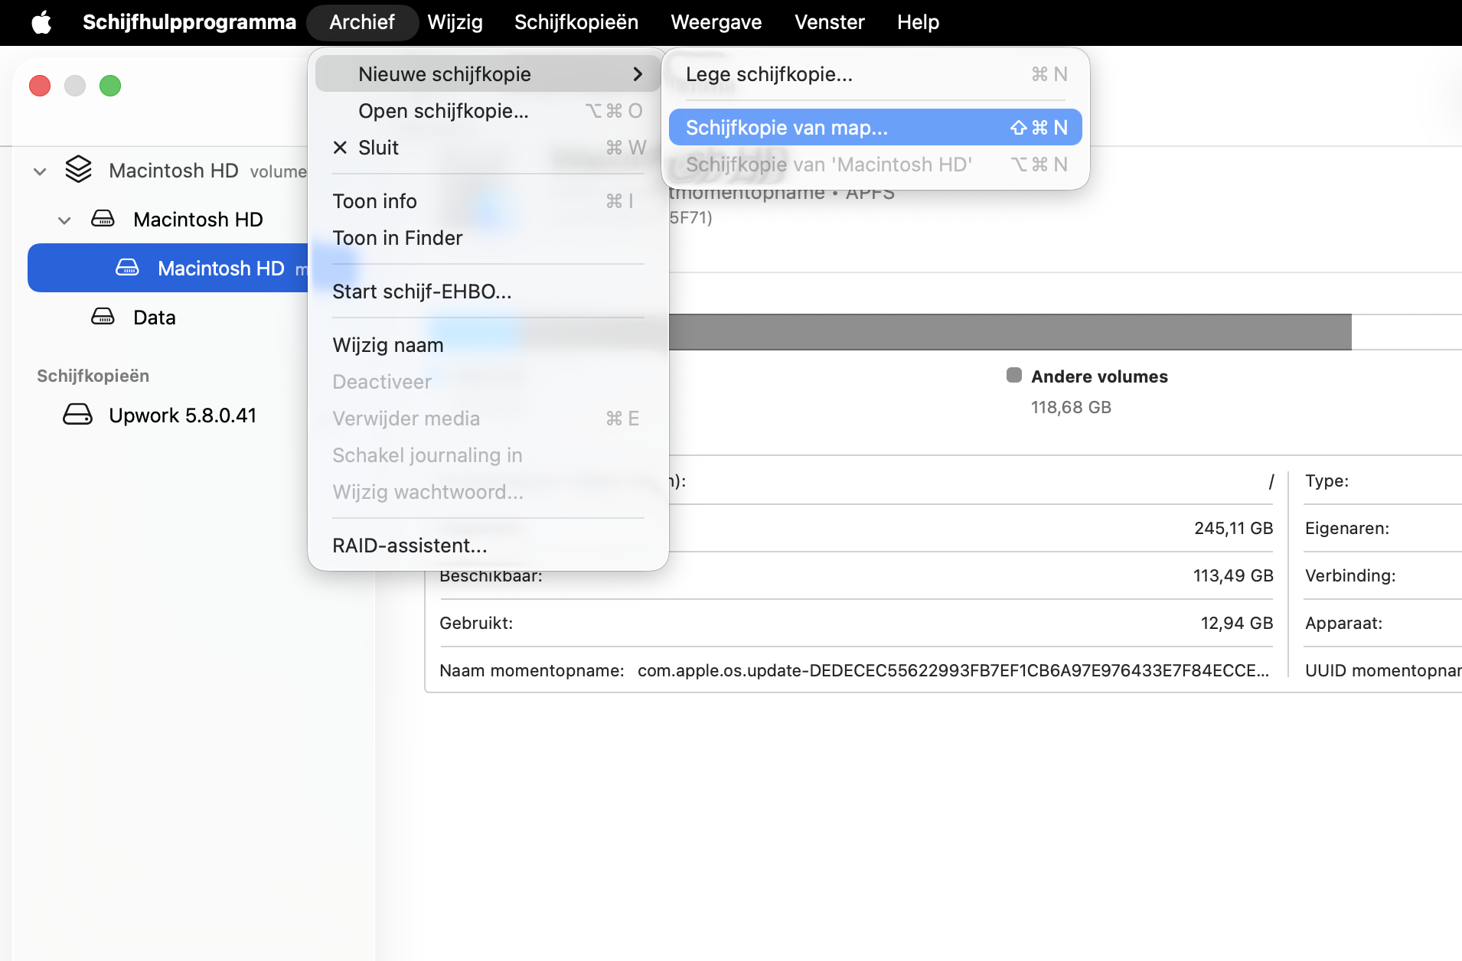
Task: Open the Apple menu
Action: 41,22
